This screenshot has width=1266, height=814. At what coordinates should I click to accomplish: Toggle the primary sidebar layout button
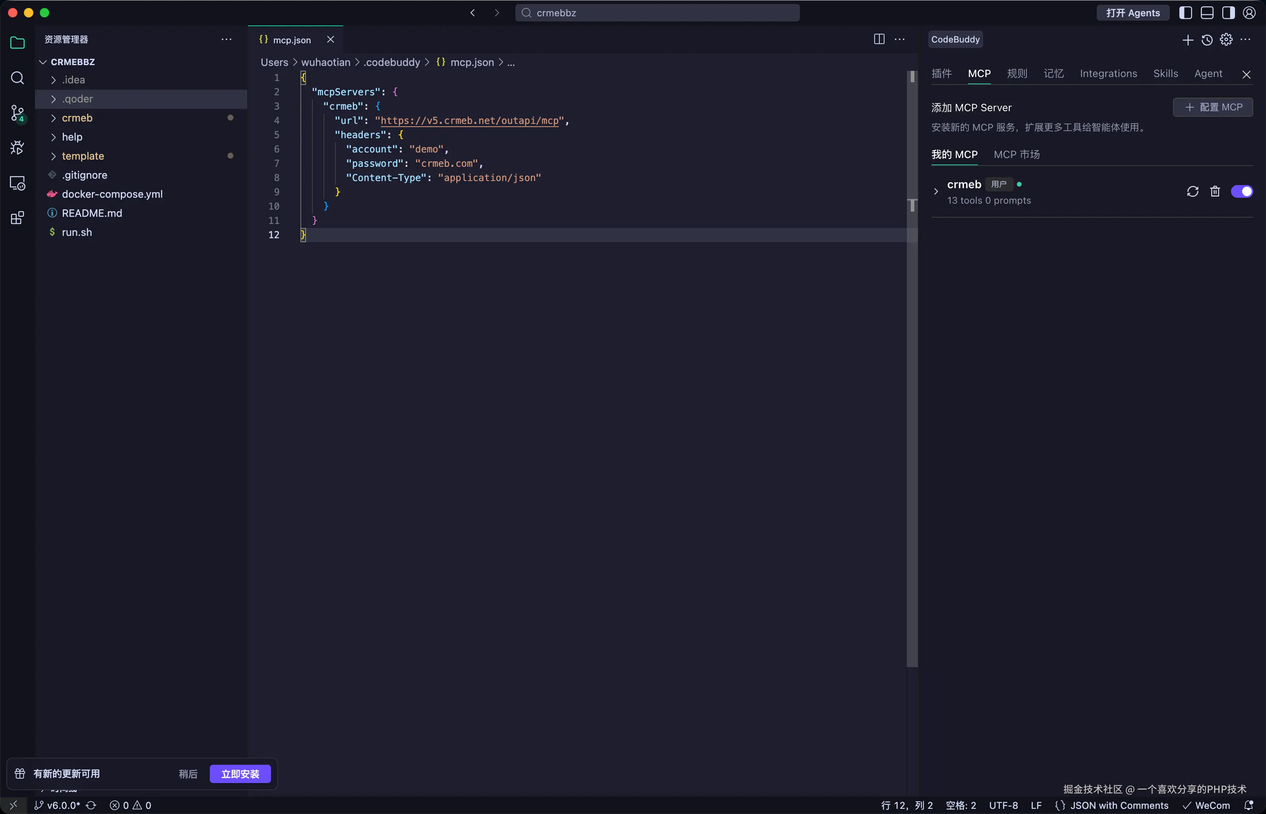(1186, 13)
